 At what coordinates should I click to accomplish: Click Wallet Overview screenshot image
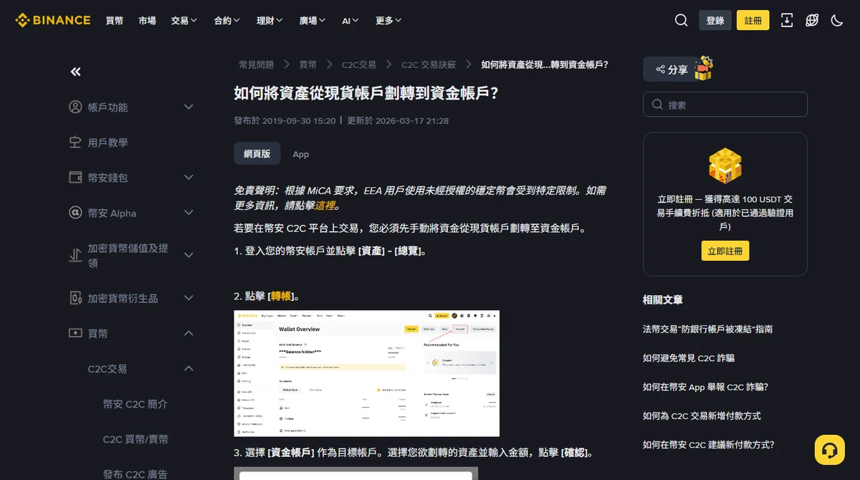click(367, 373)
